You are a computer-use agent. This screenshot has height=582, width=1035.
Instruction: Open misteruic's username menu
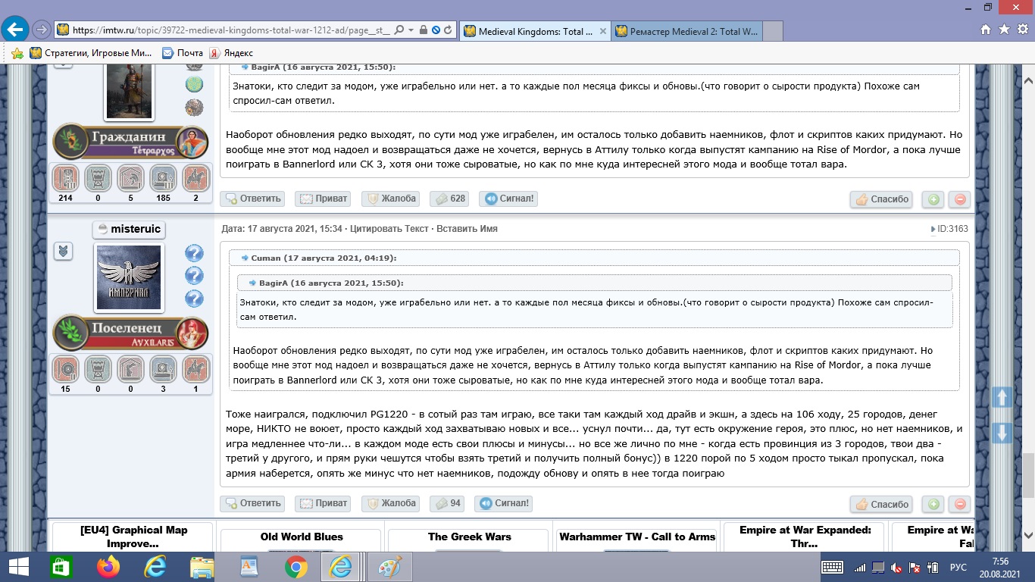(x=129, y=230)
